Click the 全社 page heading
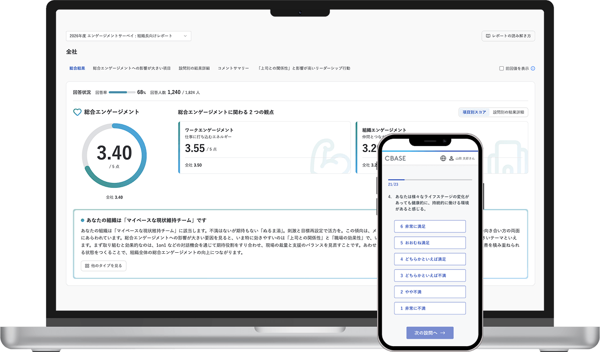Viewport: 600px width, 352px height. click(72, 52)
